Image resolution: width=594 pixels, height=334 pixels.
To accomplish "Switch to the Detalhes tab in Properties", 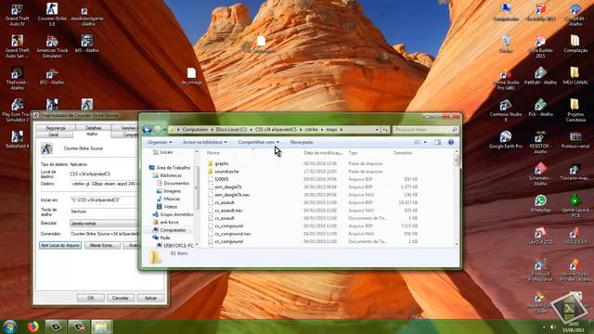I will [93, 128].
